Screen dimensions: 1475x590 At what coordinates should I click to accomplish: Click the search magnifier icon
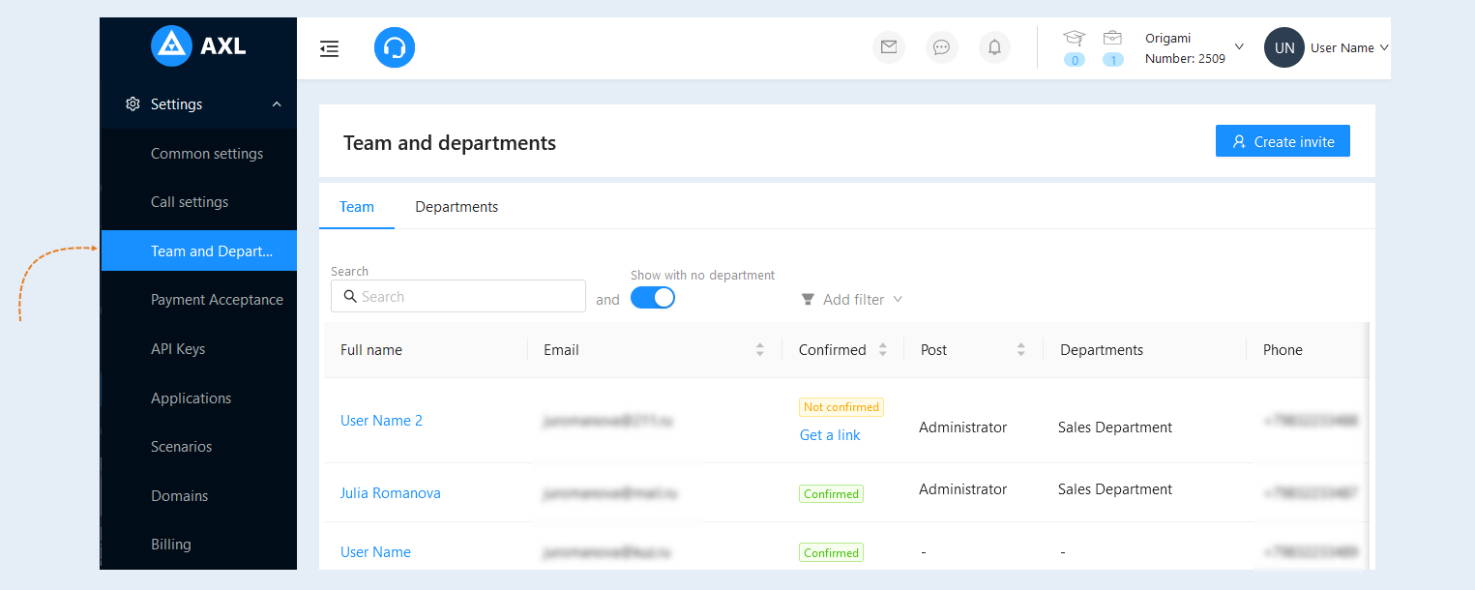point(350,297)
